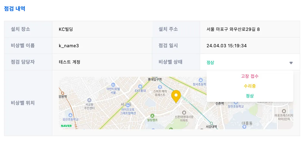This screenshot has height=141, width=305.
Task: Click the 라이즈오토 그래프컬렉션 hotel icon
Action: tap(128, 105)
